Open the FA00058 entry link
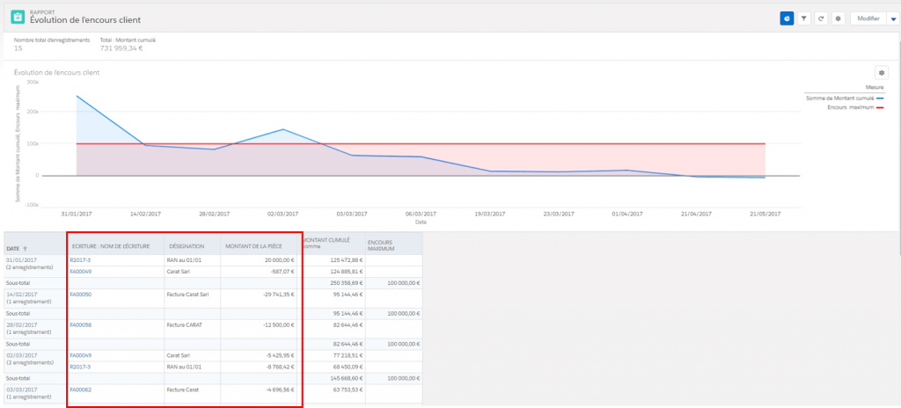The height and width of the screenshot is (408, 901). 80,324
